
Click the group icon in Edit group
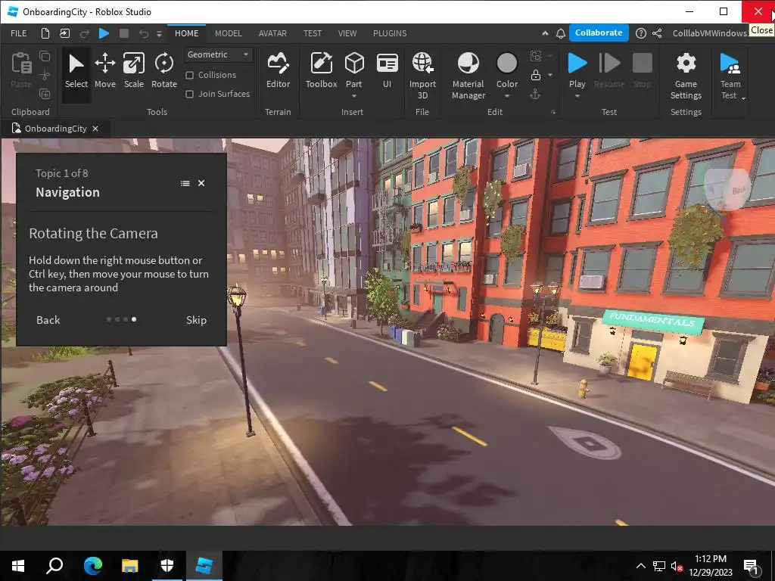(536, 55)
